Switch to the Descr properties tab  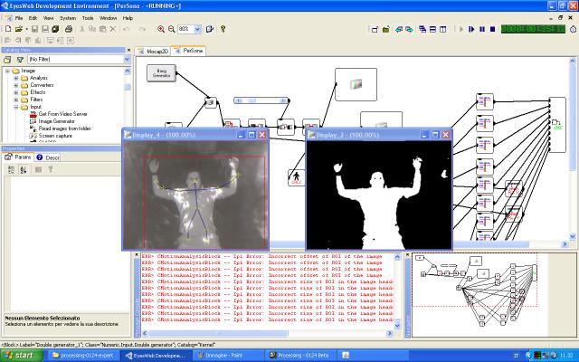click(x=49, y=157)
